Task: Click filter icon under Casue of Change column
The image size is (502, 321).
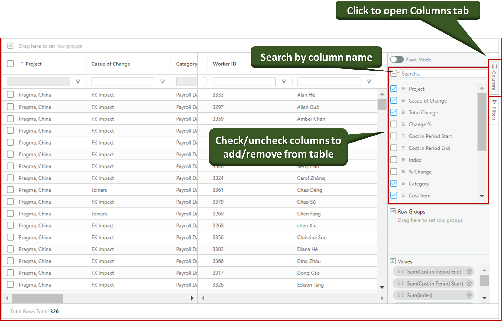Action: pyautogui.click(x=163, y=81)
